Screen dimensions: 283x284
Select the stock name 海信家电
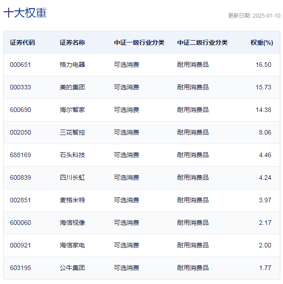[72, 245]
